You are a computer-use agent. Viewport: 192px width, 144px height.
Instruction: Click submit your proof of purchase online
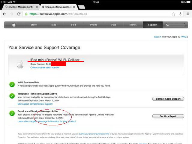94,134
